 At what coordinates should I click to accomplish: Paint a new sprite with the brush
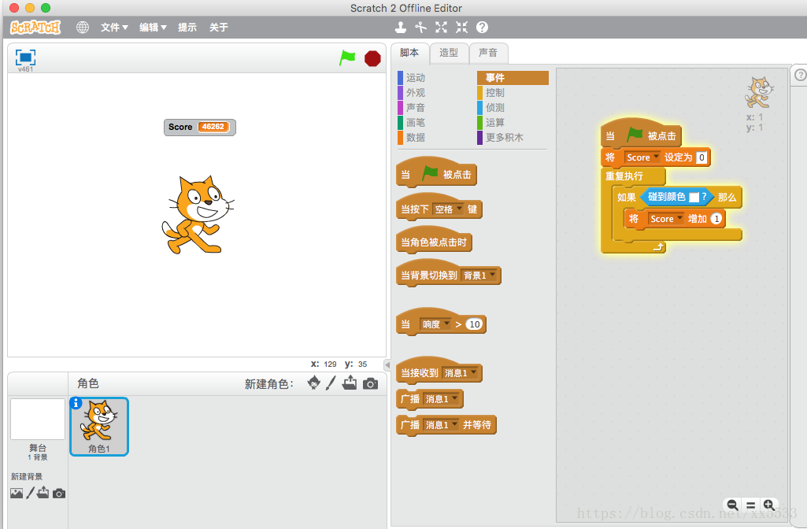[x=331, y=383]
